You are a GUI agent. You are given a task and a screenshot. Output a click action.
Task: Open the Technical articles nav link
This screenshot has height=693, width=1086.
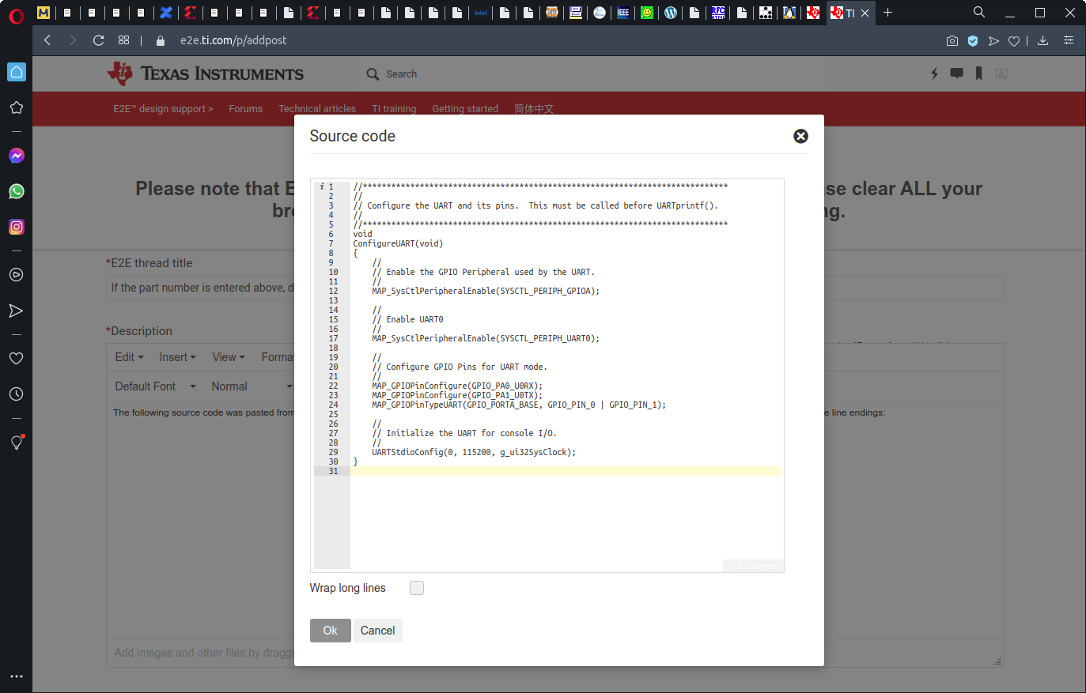pyautogui.click(x=317, y=109)
